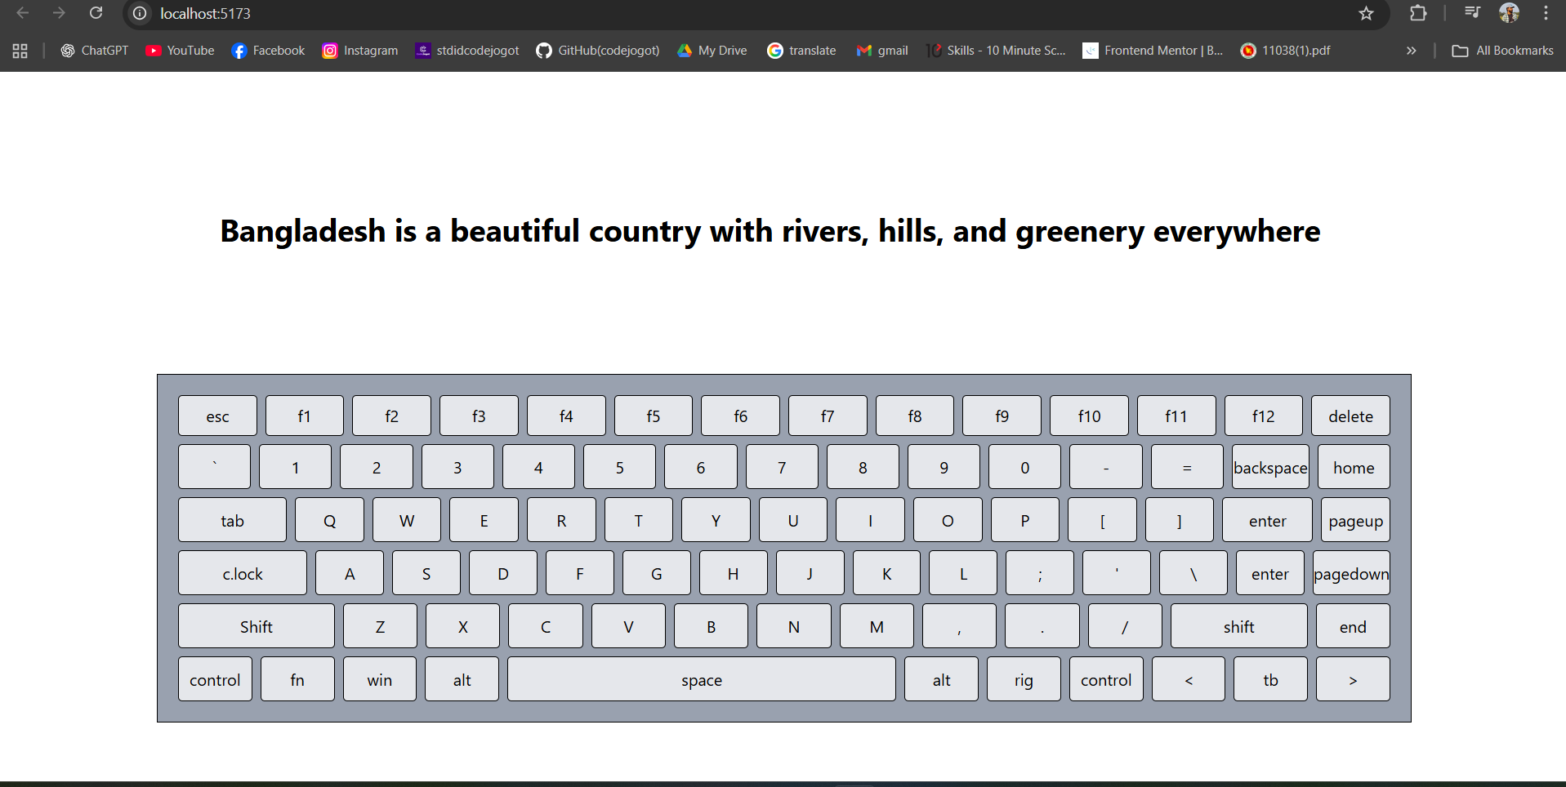
Task: Open the ChatGPT bookmark
Action: click(95, 51)
